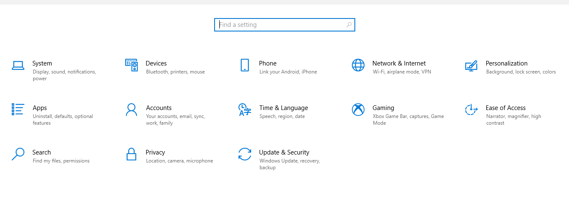Go to Network & Internet settings label
The width and height of the screenshot is (569, 207).
(399, 63)
